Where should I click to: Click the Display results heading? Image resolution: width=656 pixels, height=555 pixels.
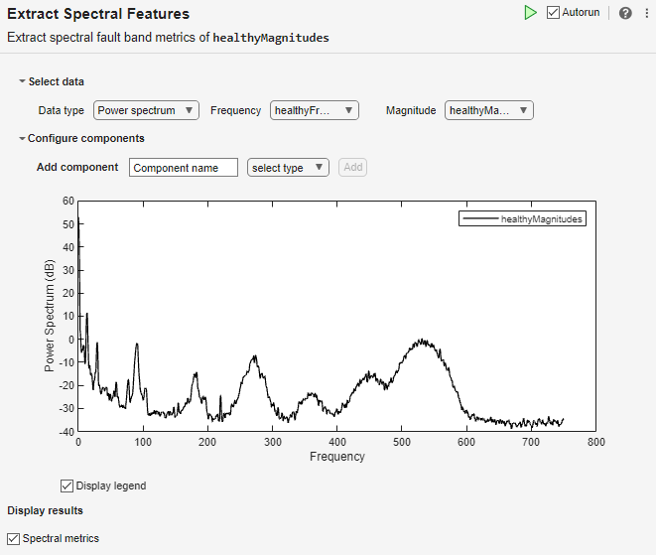click(46, 510)
